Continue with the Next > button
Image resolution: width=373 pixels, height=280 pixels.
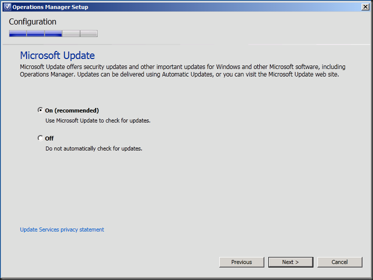tap(291, 262)
